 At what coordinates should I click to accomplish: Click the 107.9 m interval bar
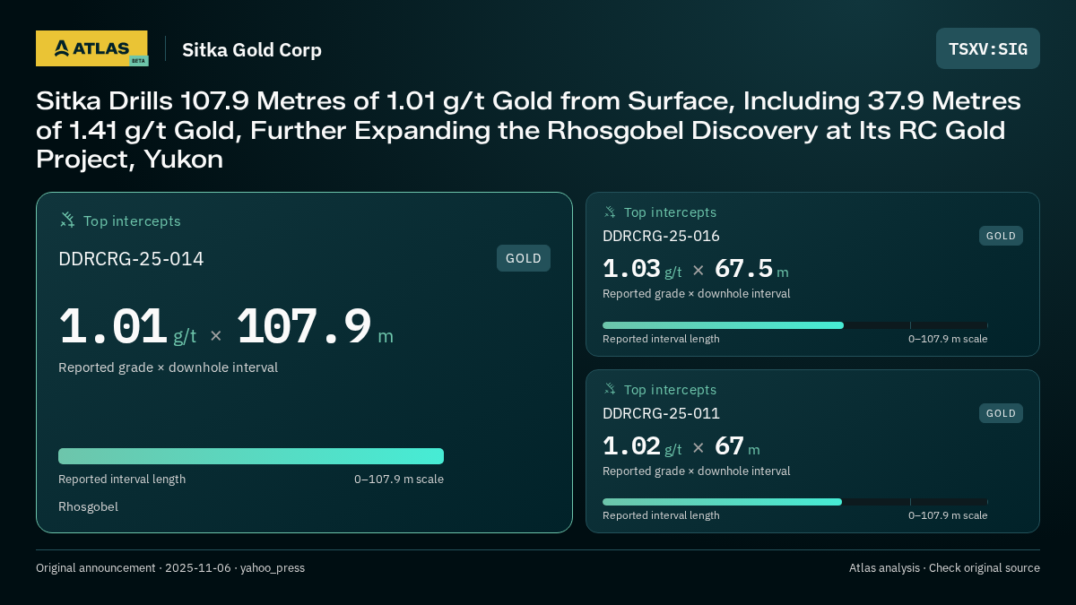click(x=251, y=456)
